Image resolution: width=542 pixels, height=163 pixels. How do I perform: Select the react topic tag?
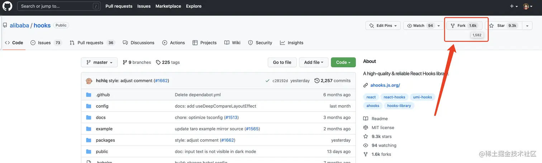[371, 97]
